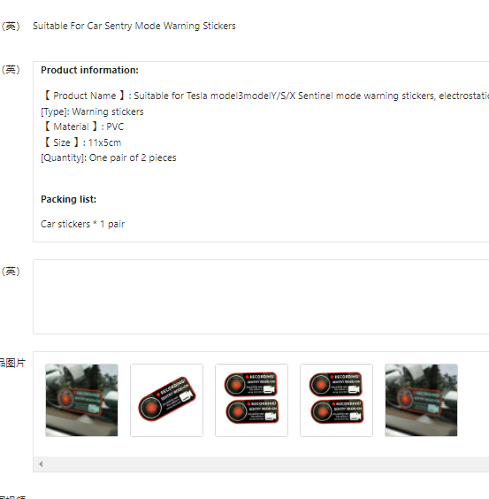Click the Size 11x5cm line
This screenshot has height=499, width=489.
click(x=81, y=142)
